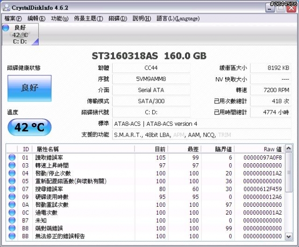Click the transfer mode field SATA/300
The height and width of the screenshot is (247, 299).
(x=151, y=101)
